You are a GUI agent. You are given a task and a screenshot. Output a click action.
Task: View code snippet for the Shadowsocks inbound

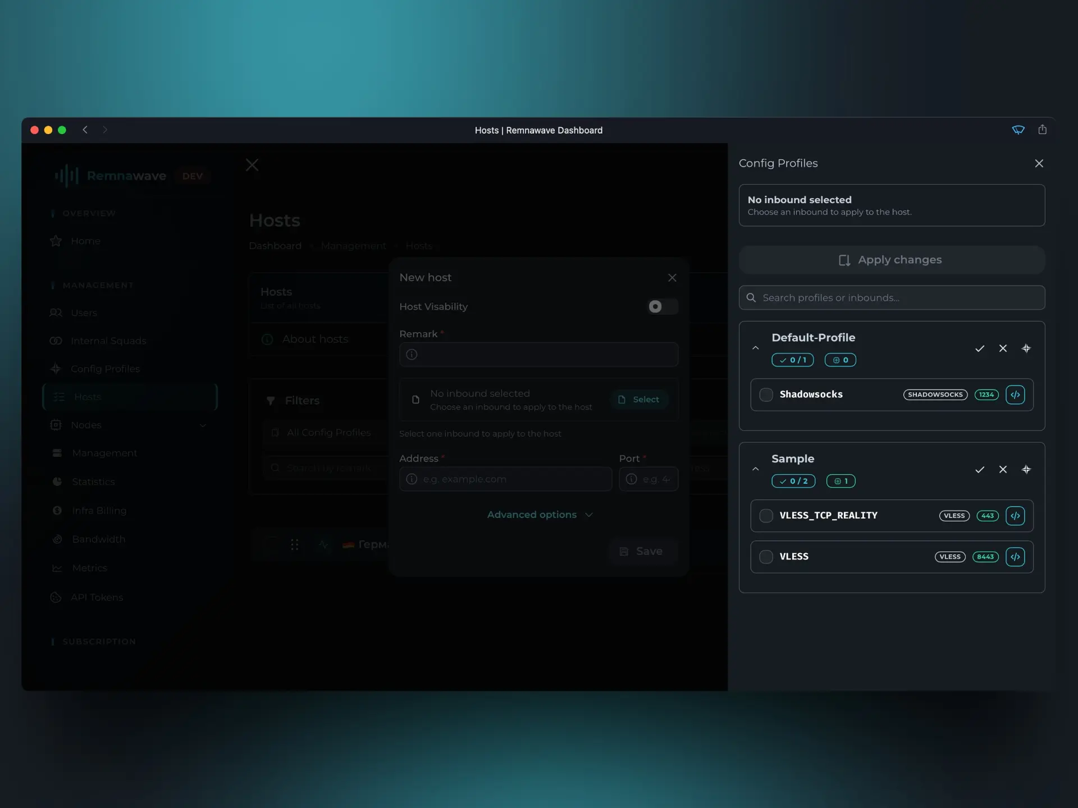click(1016, 394)
